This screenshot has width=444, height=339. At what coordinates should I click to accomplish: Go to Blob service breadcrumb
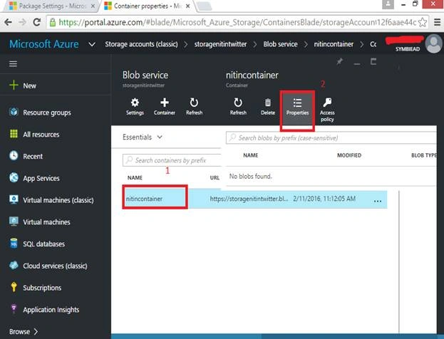point(280,44)
